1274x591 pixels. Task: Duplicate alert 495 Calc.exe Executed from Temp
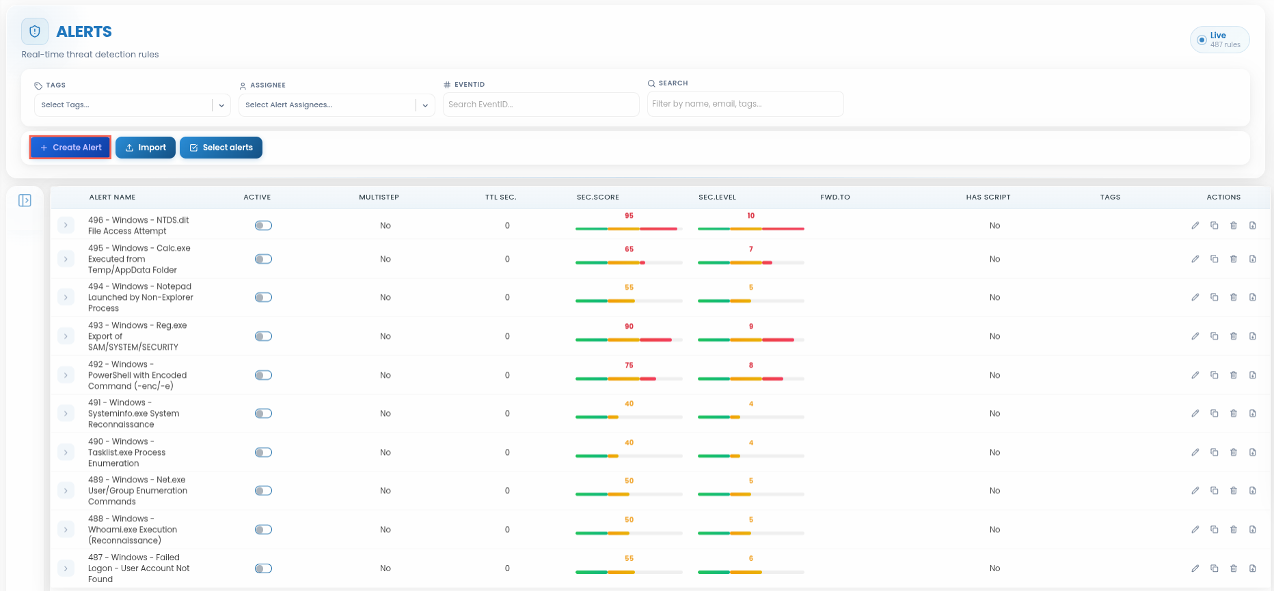(1215, 259)
